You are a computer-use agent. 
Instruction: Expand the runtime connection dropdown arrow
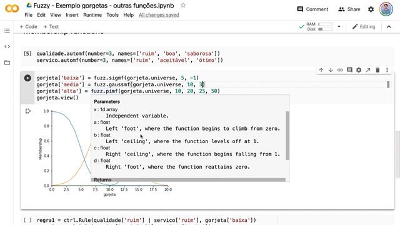[x=339, y=26]
